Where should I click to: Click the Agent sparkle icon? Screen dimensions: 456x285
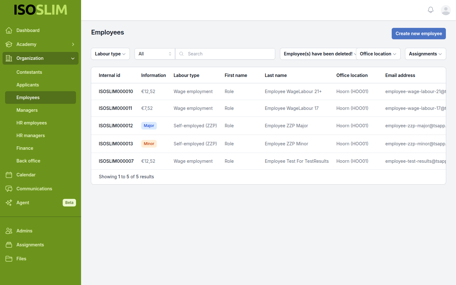(x=9, y=203)
